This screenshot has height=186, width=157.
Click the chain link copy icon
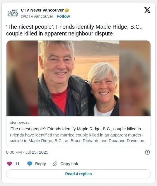pyautogui.click(x=55, y=164)
